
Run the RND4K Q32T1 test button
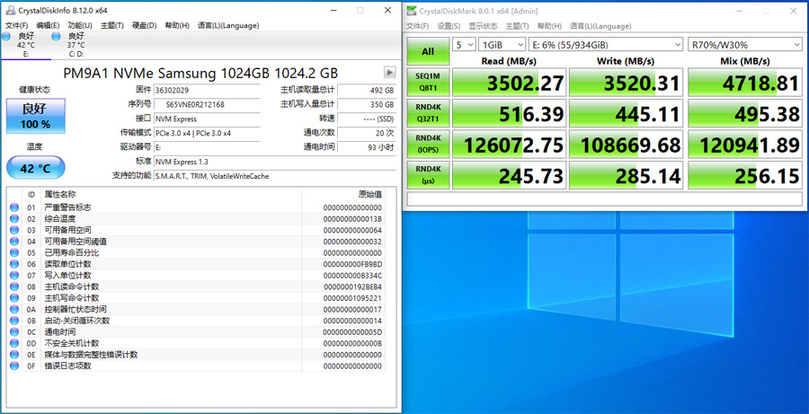[428, 113]
